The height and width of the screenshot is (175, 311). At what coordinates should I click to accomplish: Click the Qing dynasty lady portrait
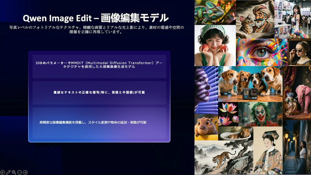click(x=268, y=151)
